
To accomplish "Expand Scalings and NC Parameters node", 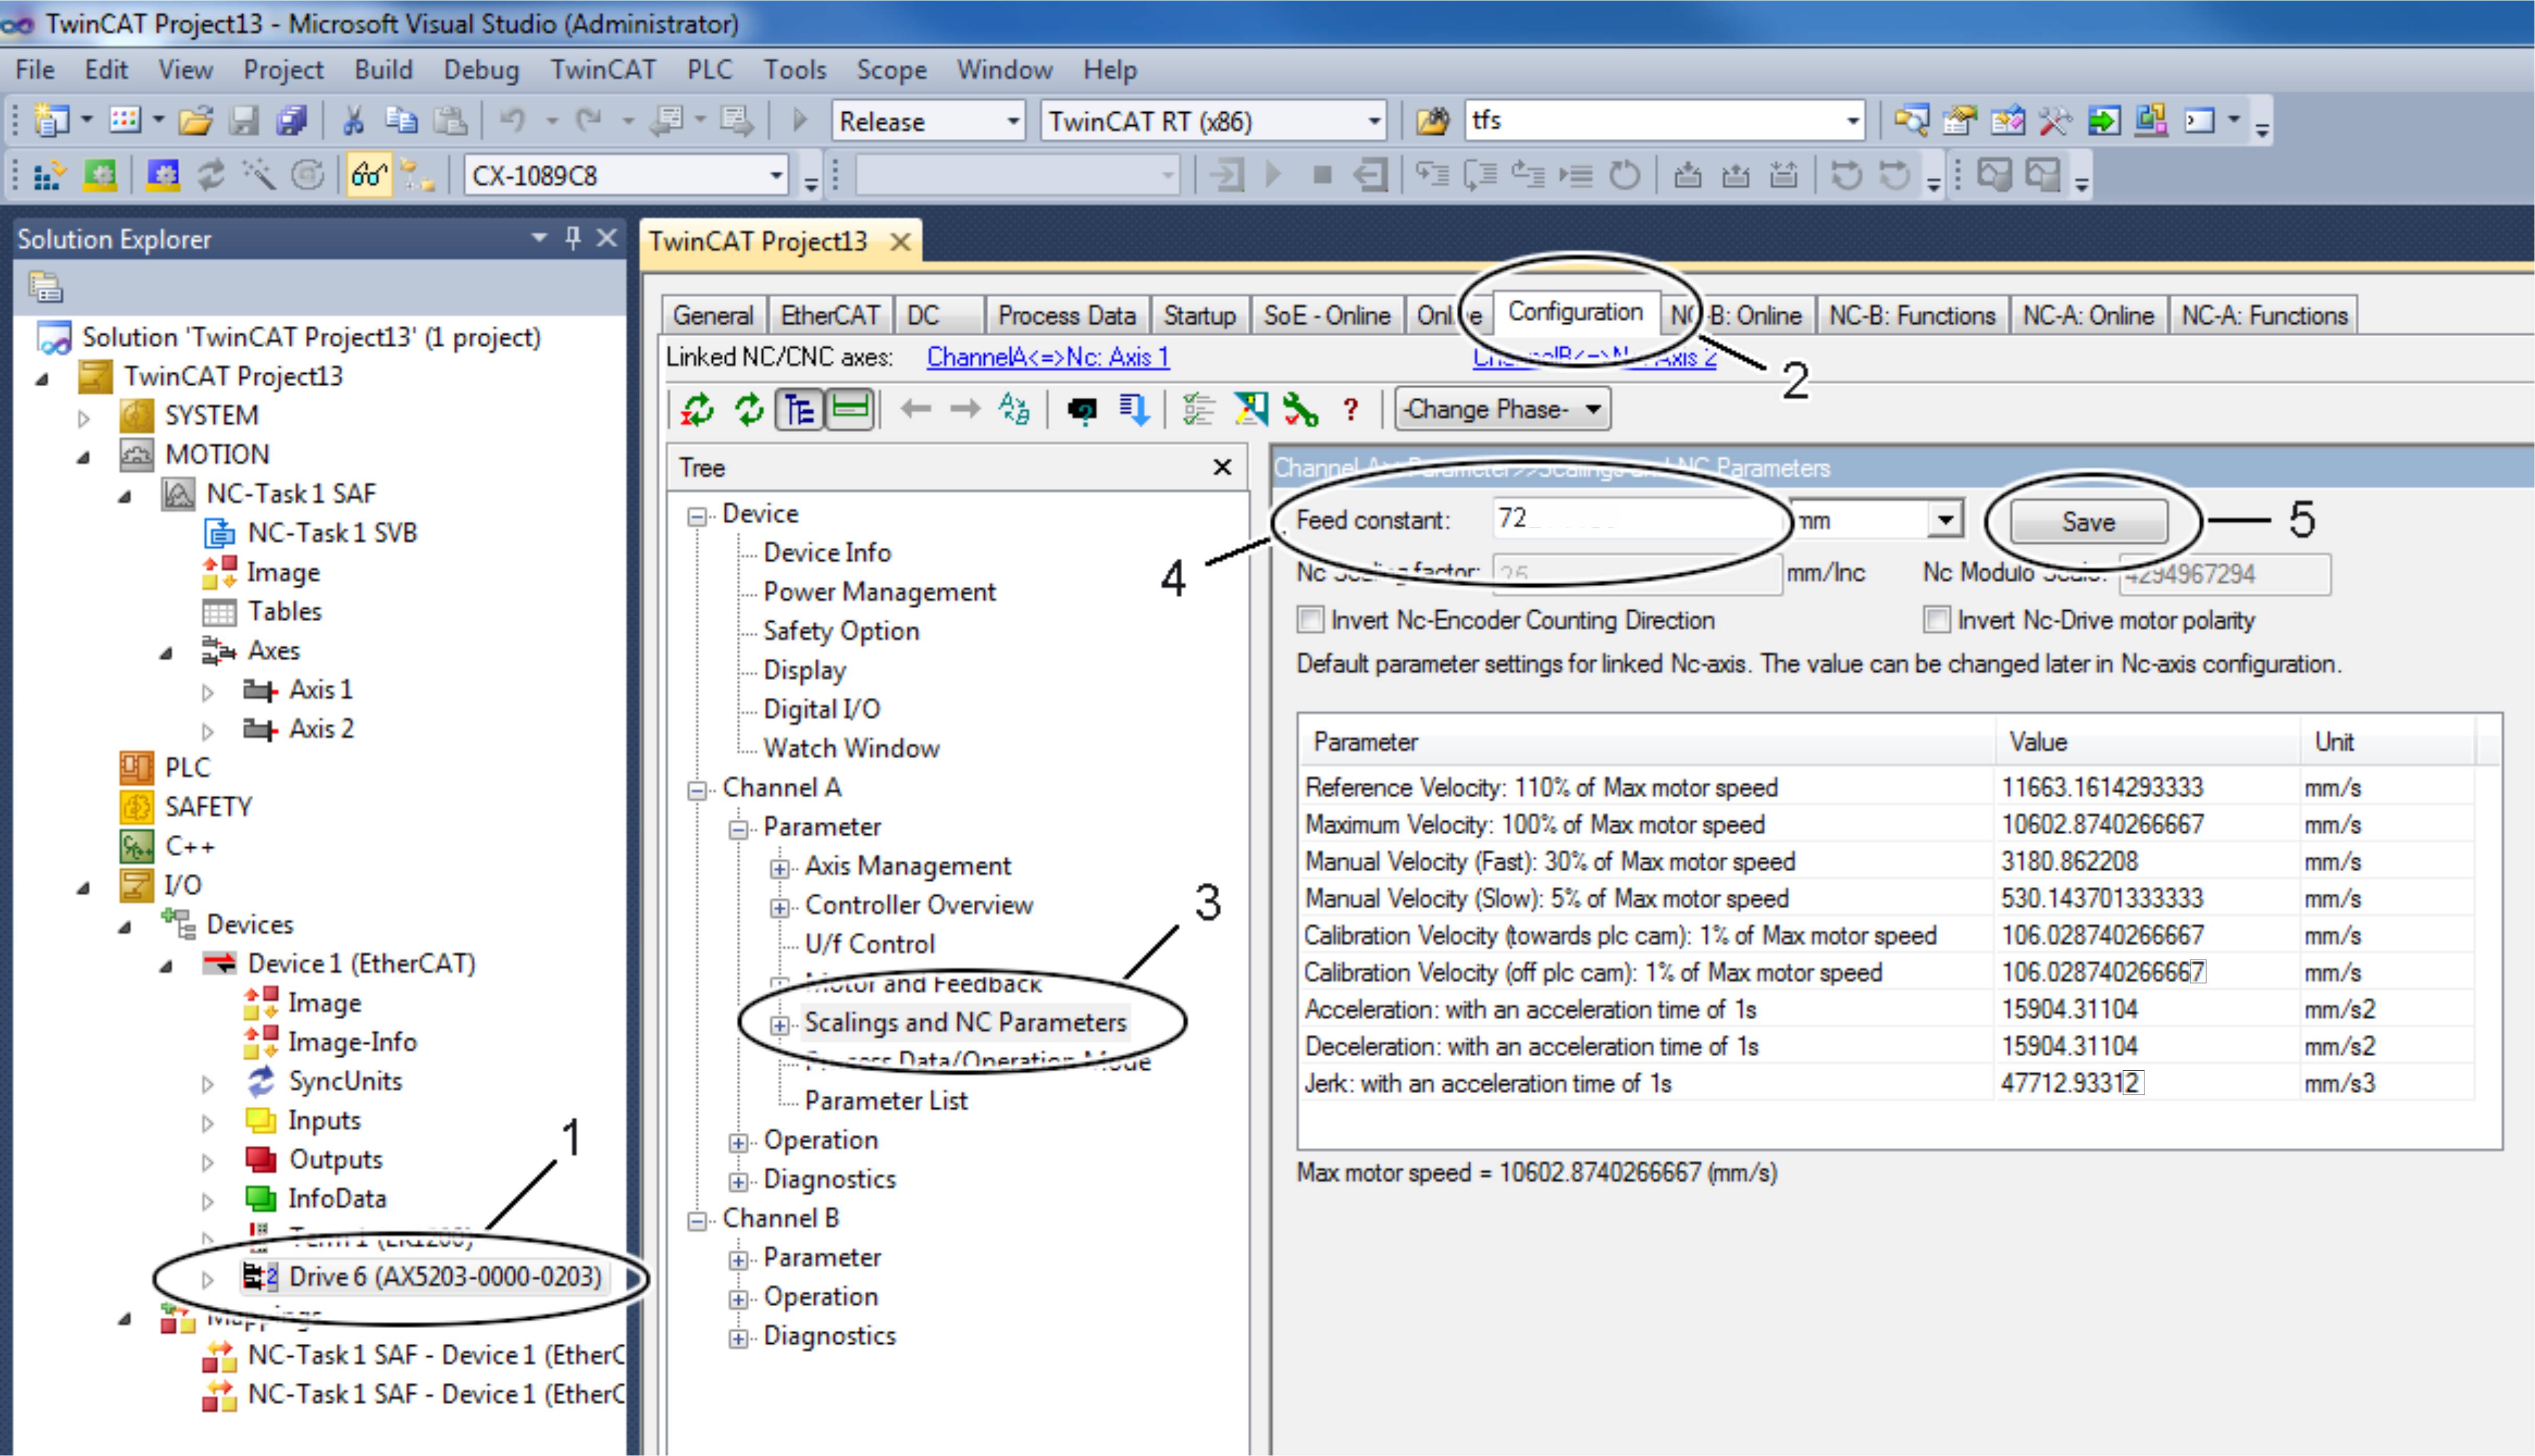I will coord(779,1025).
